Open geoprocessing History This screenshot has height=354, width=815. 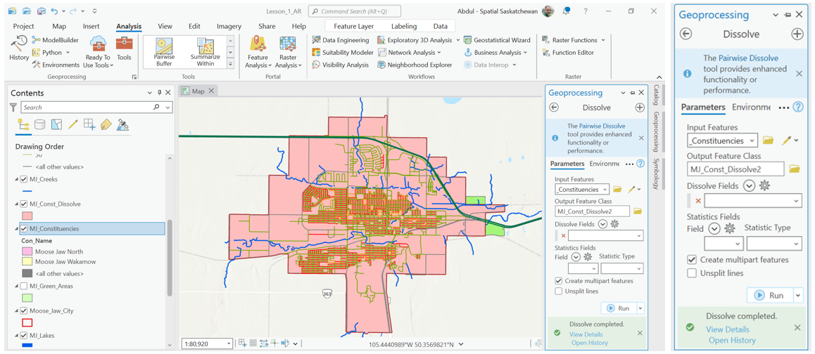pyautogui.click(x=19, y=48)
